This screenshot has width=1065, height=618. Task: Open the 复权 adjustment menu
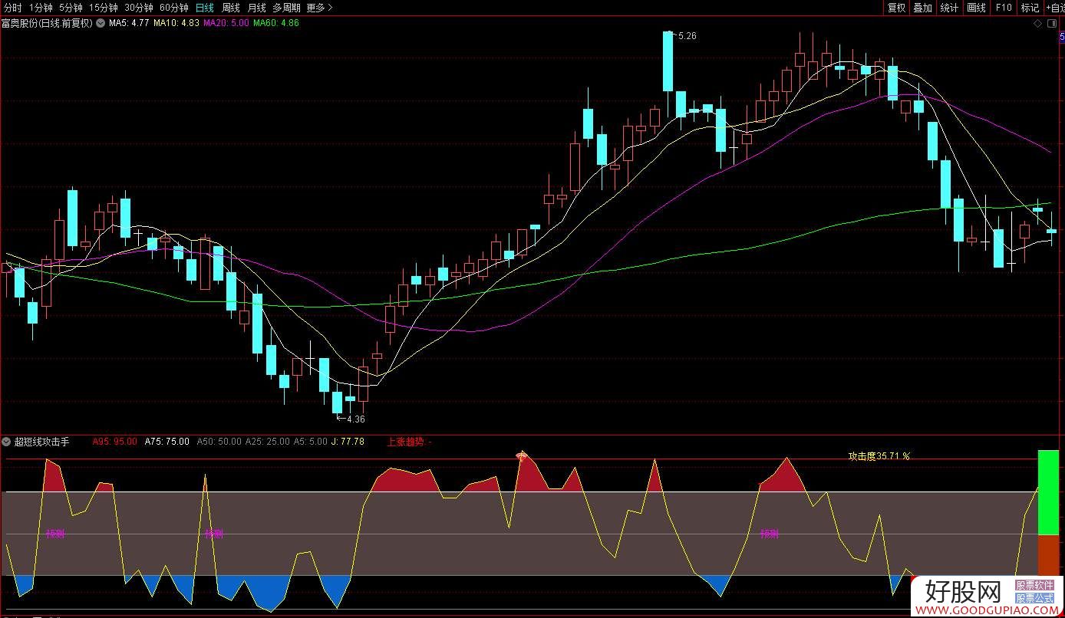[896, 8]
